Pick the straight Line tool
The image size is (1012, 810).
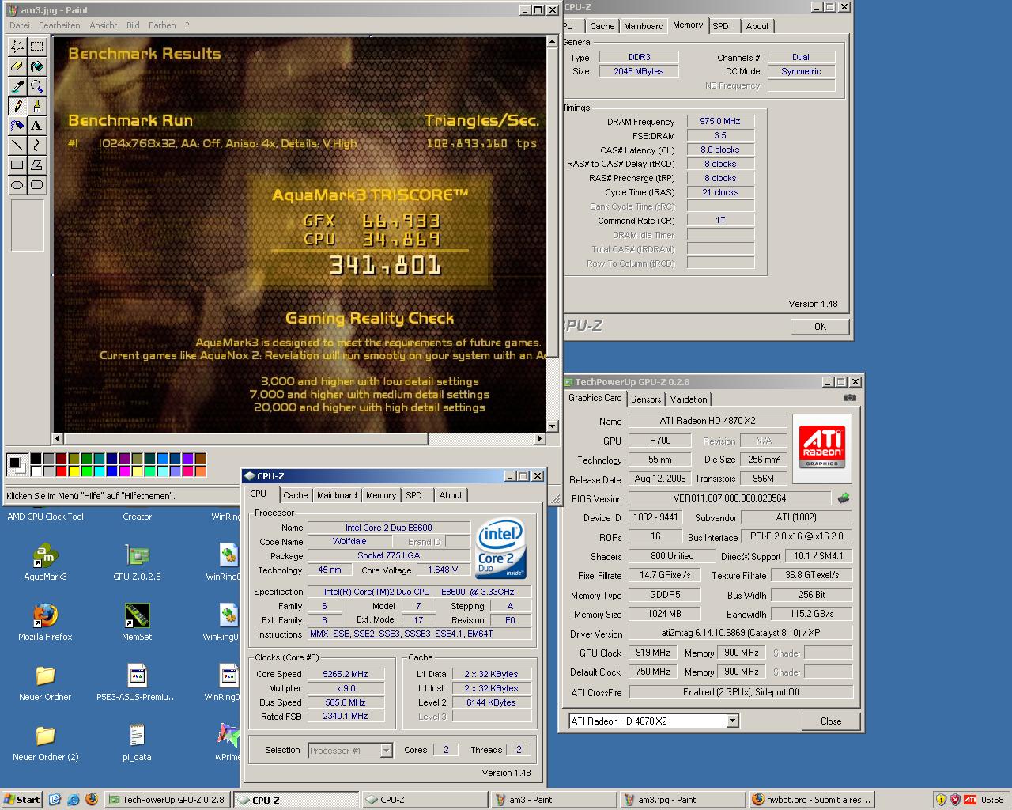pos(17,146)
